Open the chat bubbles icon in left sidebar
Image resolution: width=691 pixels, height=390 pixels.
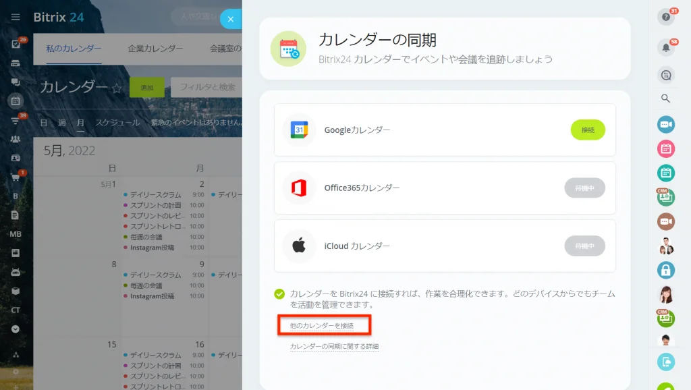pos(16,82)
